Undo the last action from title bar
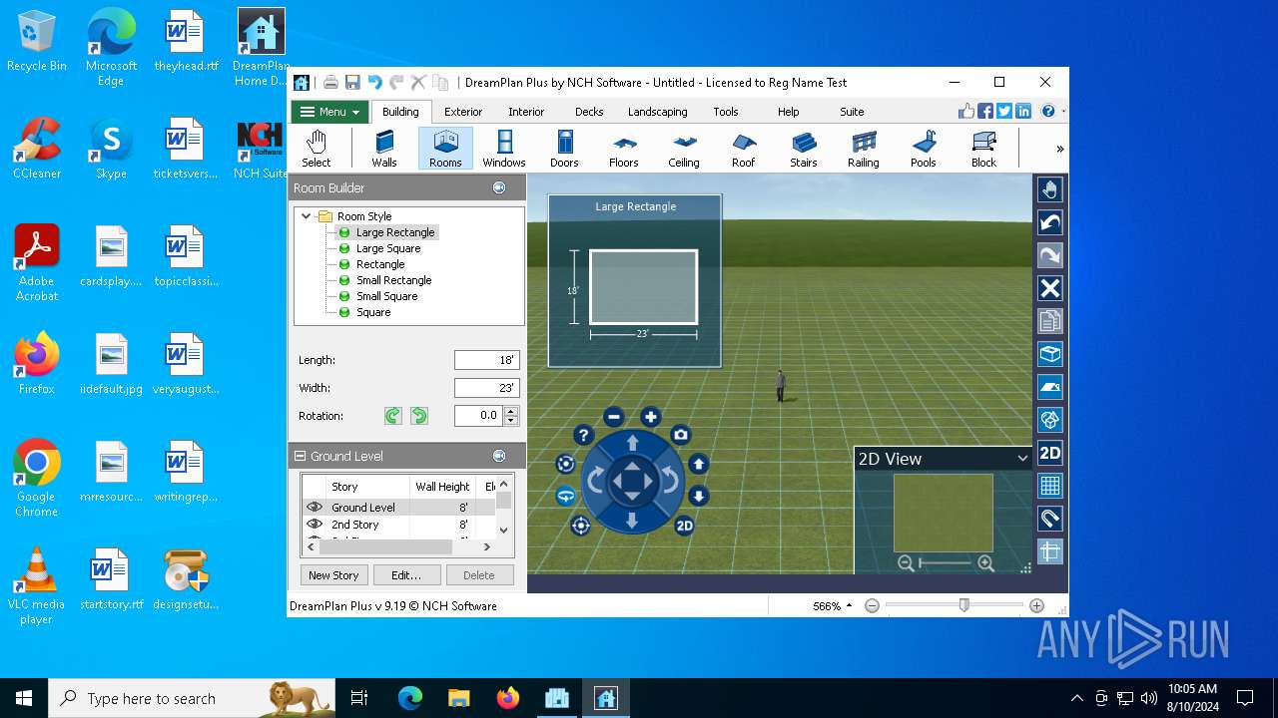1278x718 pixels. pos(374,83)
